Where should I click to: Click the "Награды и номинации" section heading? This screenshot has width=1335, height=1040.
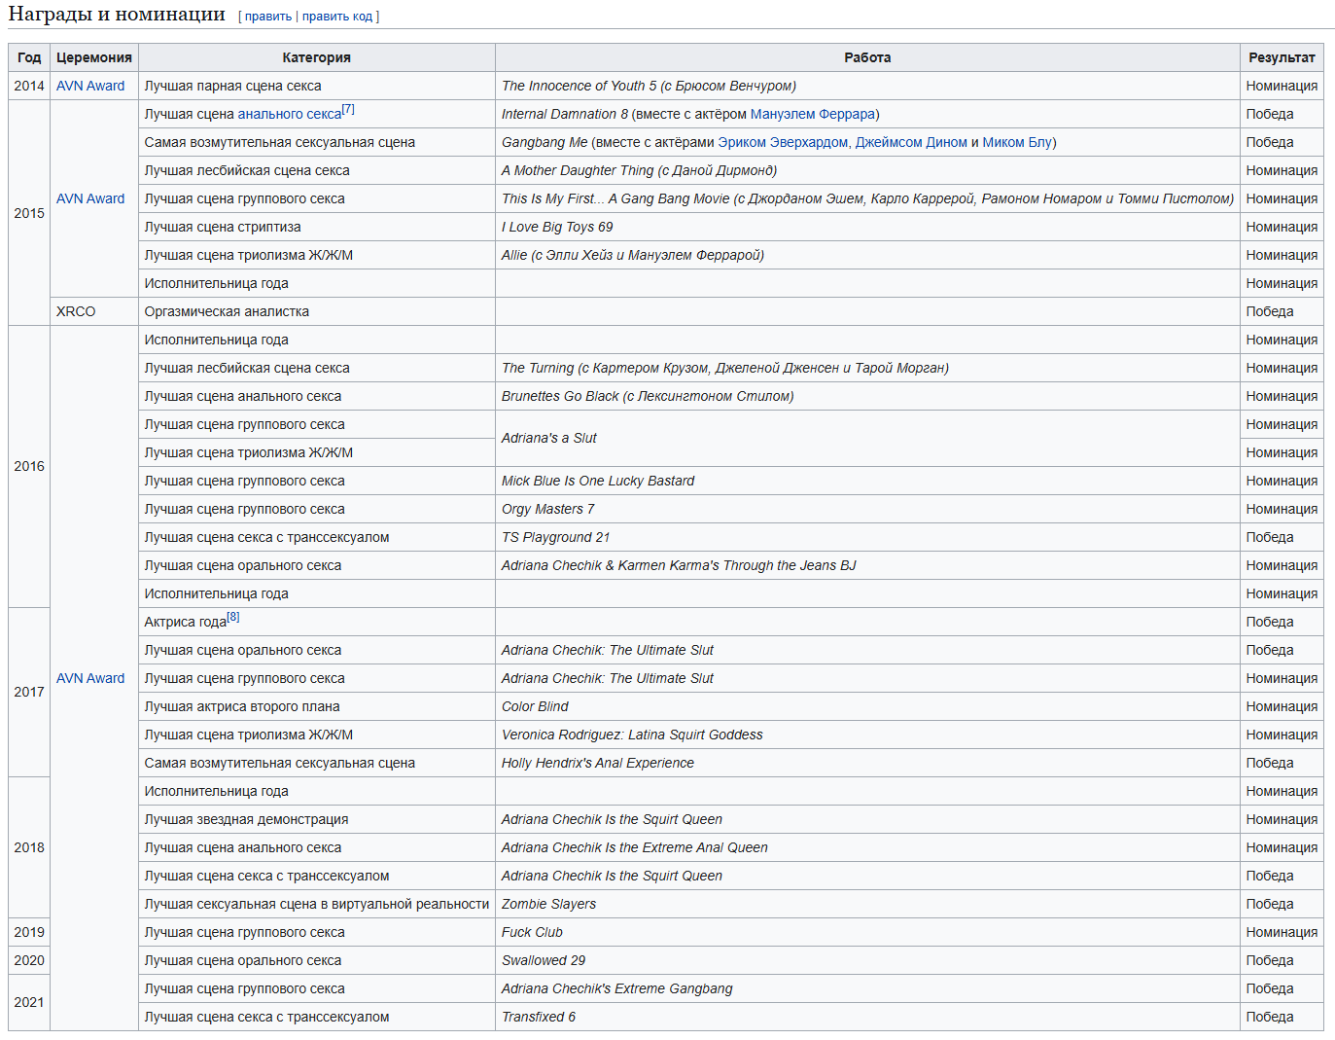point(117,15)
